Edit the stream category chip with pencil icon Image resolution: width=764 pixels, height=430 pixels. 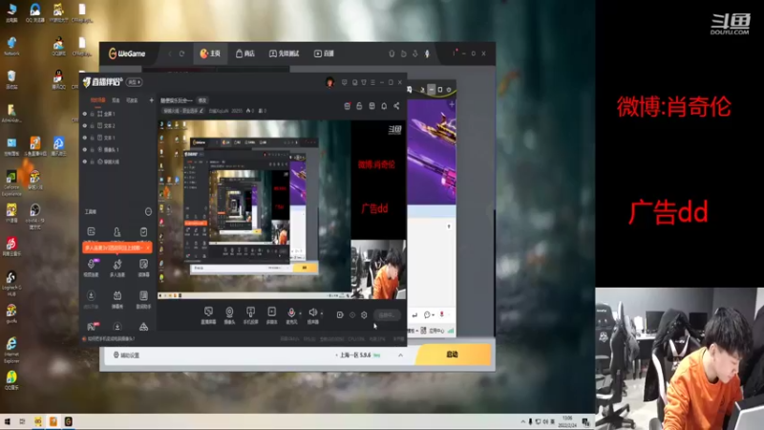tap(183, 111)
